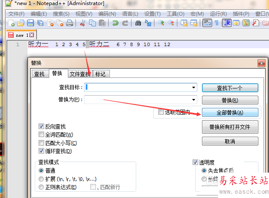Click the 替换所有打开文件 button

coord(230,127)
